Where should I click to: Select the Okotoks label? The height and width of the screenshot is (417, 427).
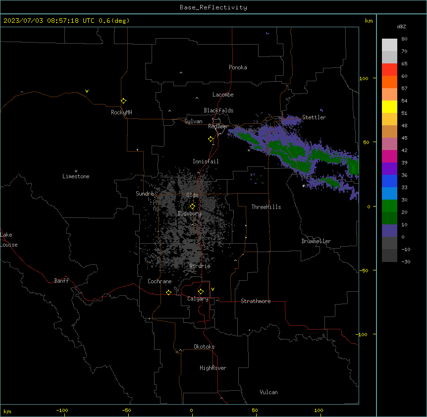click(x=204, y=347)
